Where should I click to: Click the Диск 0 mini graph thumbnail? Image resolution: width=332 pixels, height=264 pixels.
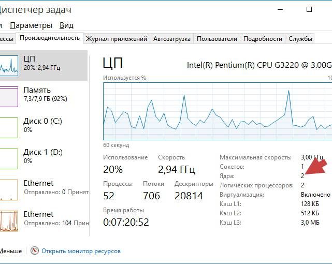(x=9, y=127)
